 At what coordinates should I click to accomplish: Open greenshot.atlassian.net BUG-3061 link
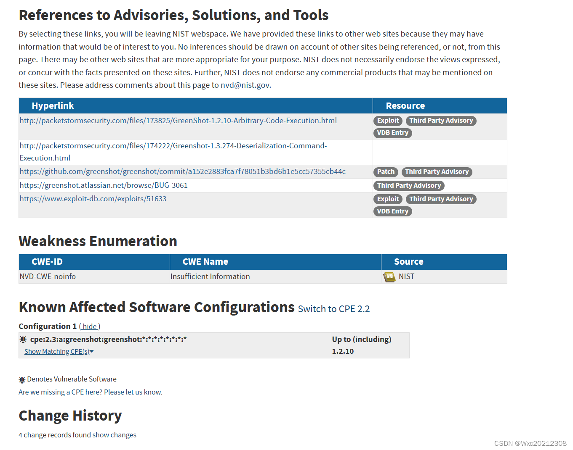[x=104, y=185]
